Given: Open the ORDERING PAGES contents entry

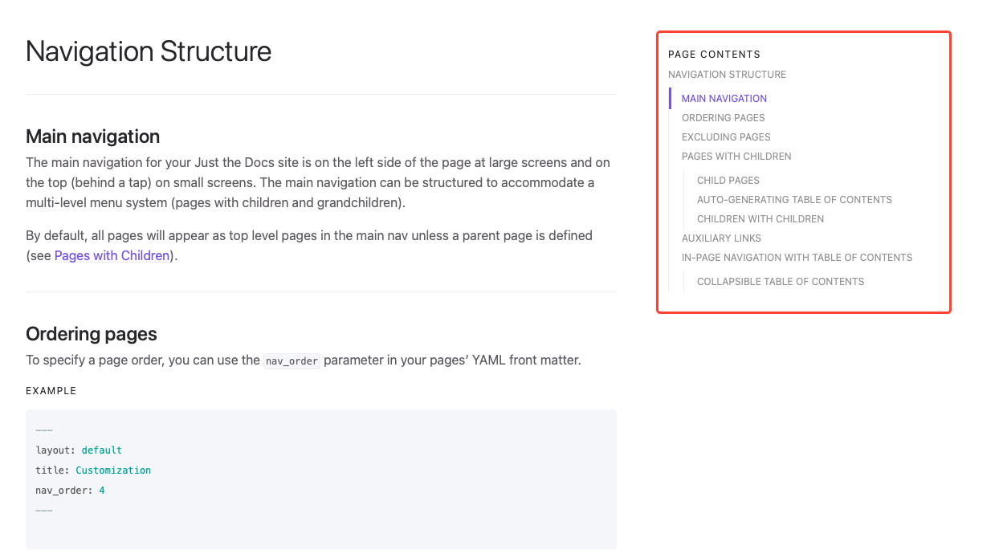Looking at the screenshot, I should 723,117.
